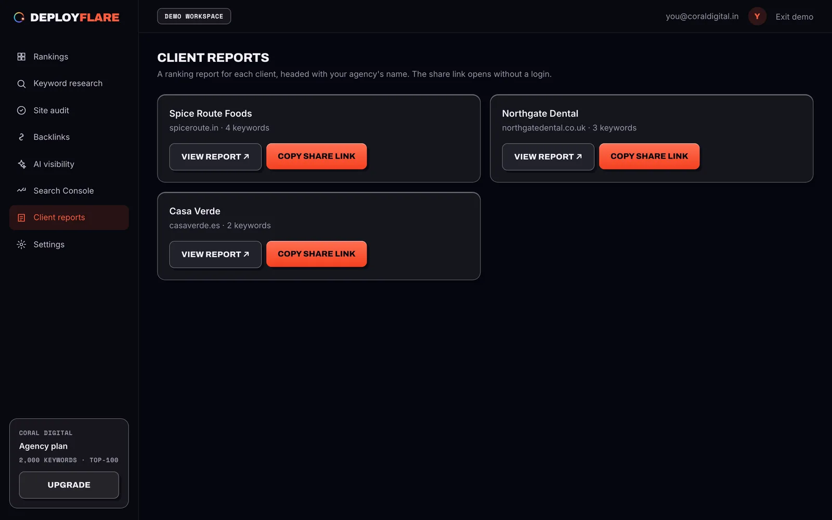The width and height of the screenshot is (832, 520).
Task: Click the CLIENT REPORTS heading
Action: coord(213,58)
